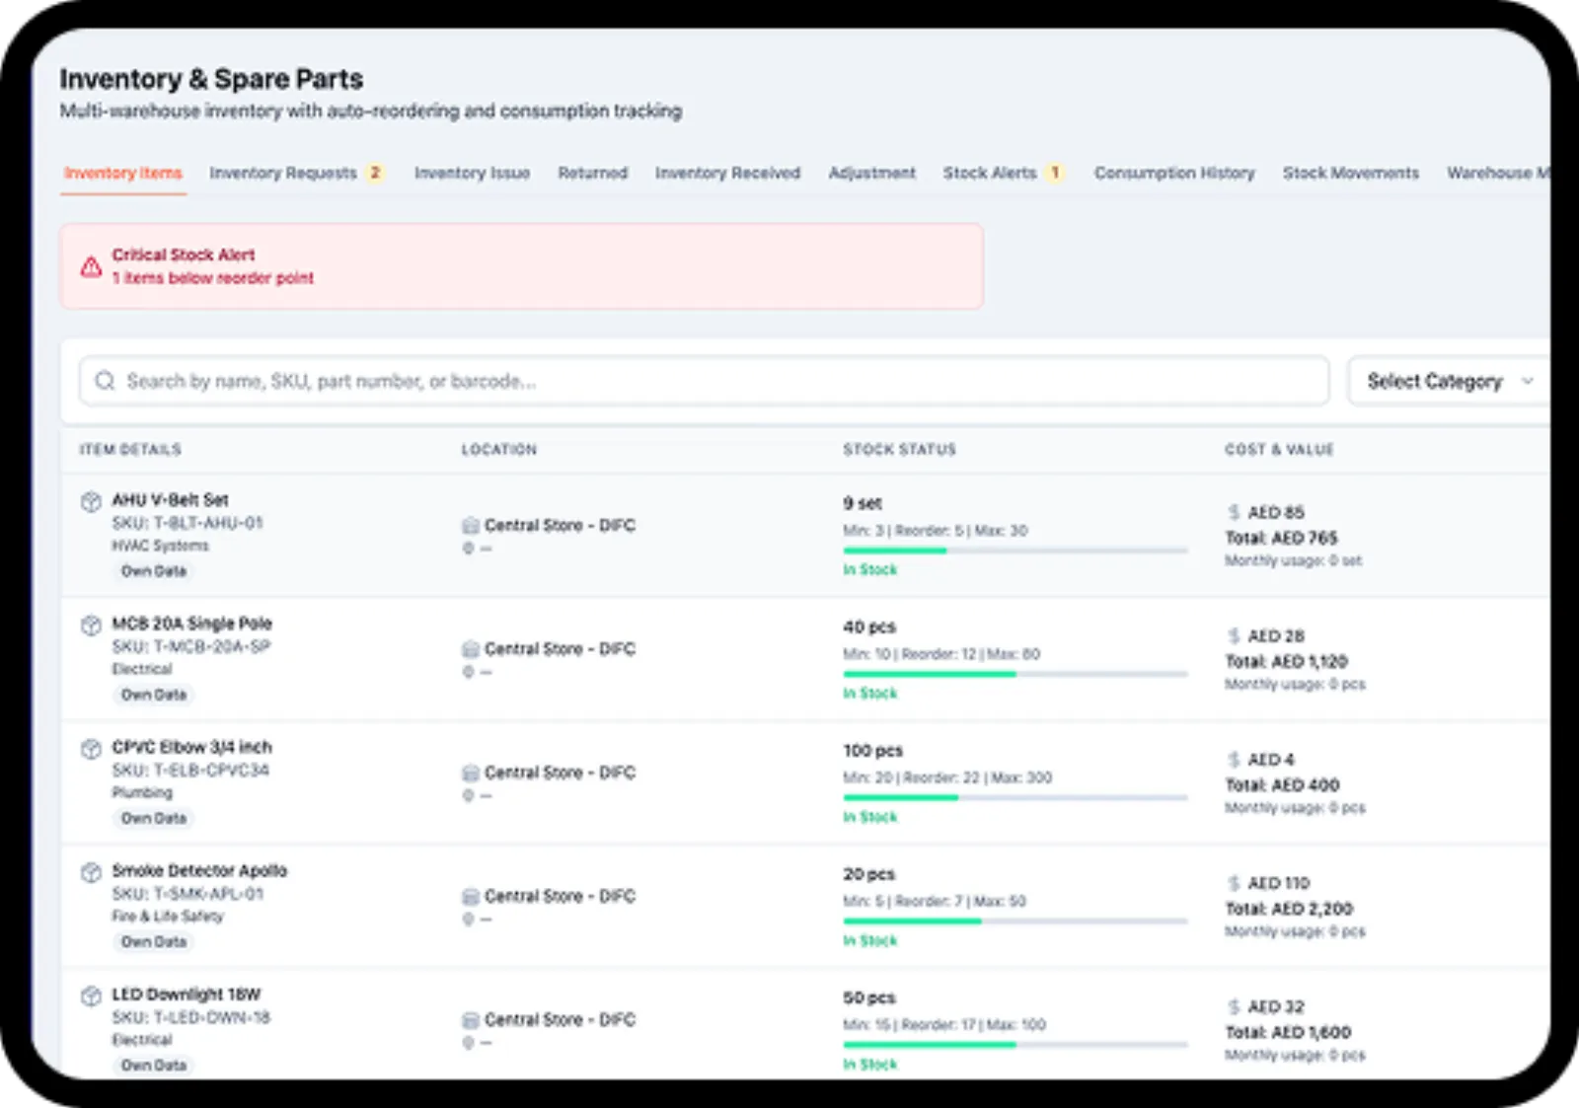Focus the search by name or SKU field

pos(704,381)
